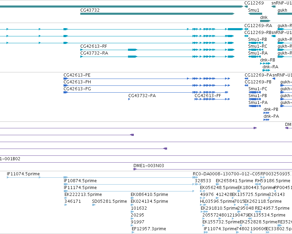
Task: Click the dnk-RA transcript
Action: [266, 70]
